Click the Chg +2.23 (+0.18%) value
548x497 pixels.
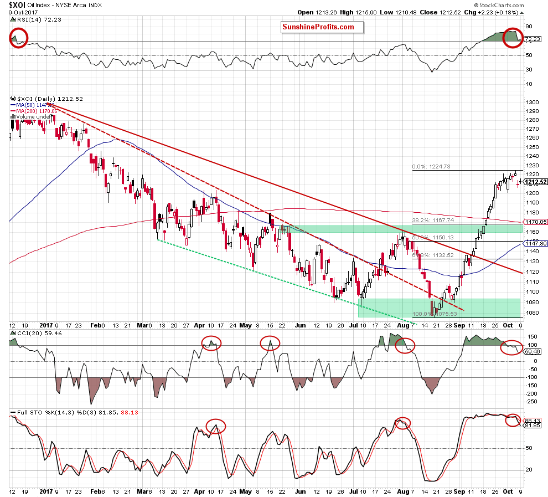coord(492,12)
